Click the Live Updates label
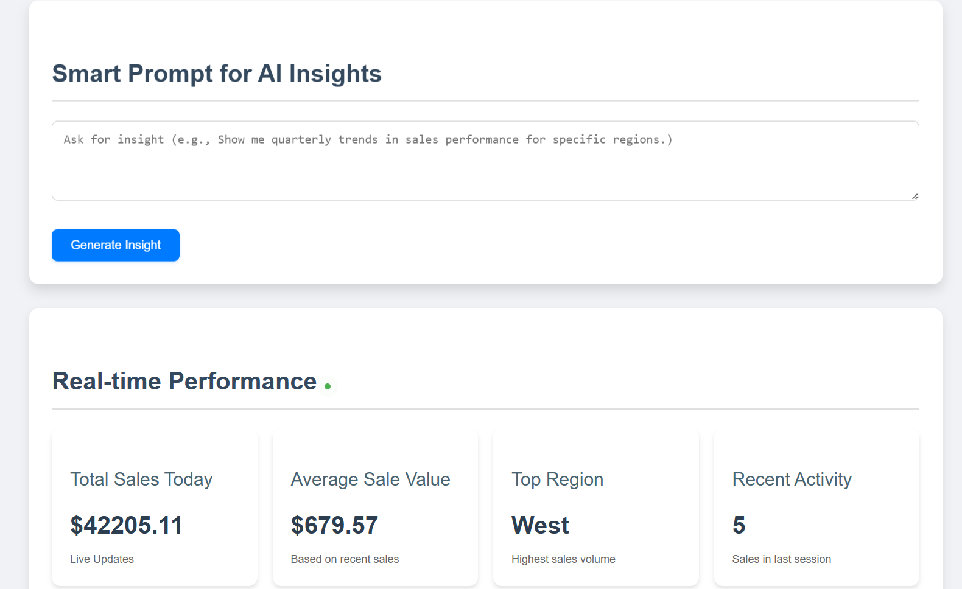The width and height of the screenshot is (962, 589). [x=102, y=559]
